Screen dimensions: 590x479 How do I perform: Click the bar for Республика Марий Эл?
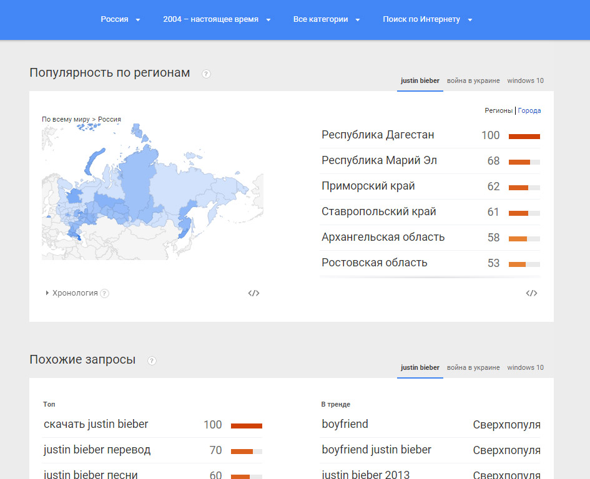[524, 162]
